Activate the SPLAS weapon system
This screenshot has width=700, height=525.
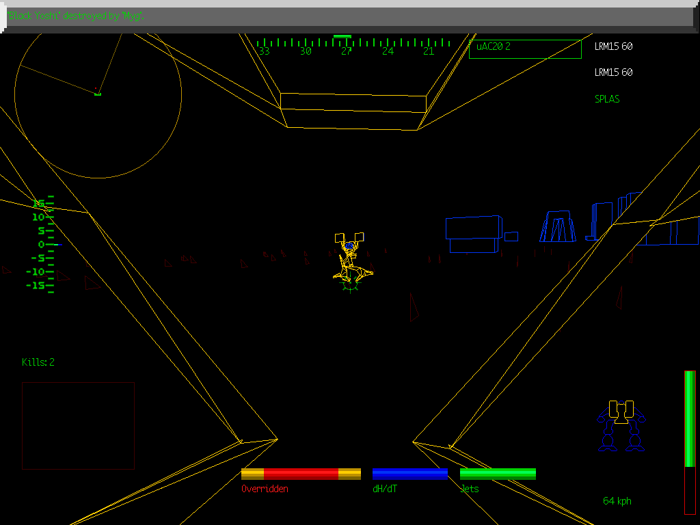606,98
